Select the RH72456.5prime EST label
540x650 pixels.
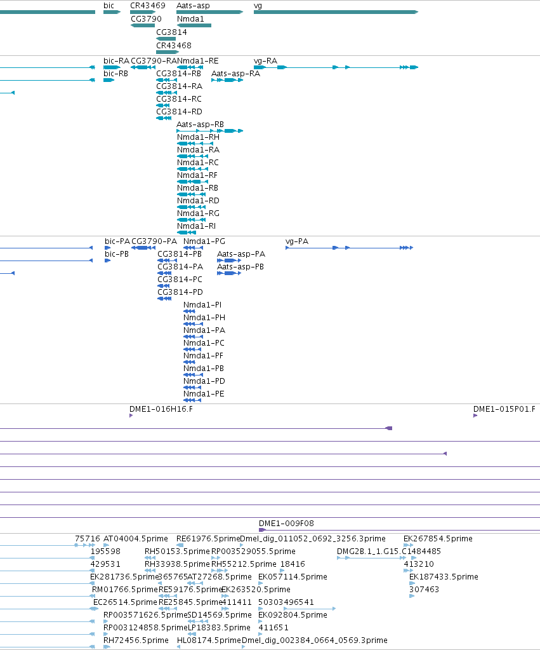[136, 640]
